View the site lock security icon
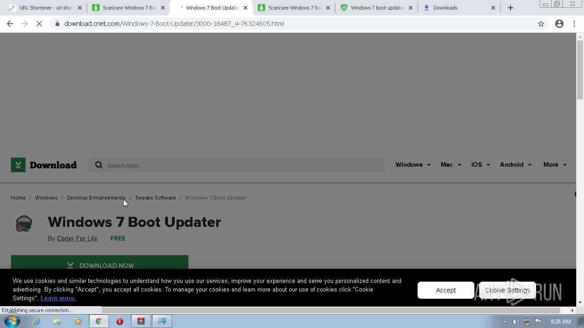 (57, 24)
